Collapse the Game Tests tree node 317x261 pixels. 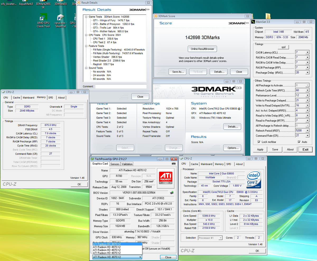point(86,17)
